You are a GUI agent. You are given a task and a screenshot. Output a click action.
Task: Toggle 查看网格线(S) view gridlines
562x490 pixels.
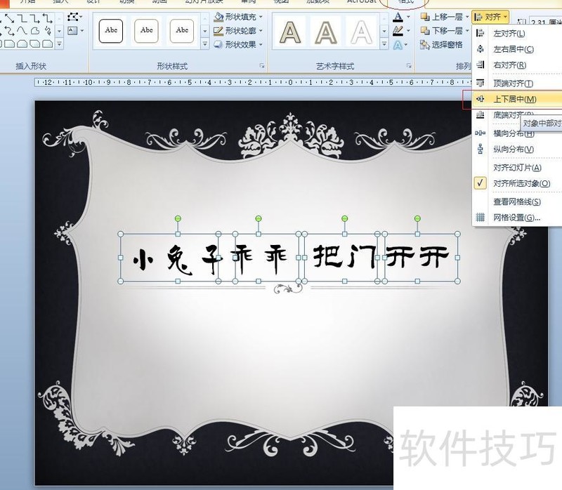pos(517,201)
